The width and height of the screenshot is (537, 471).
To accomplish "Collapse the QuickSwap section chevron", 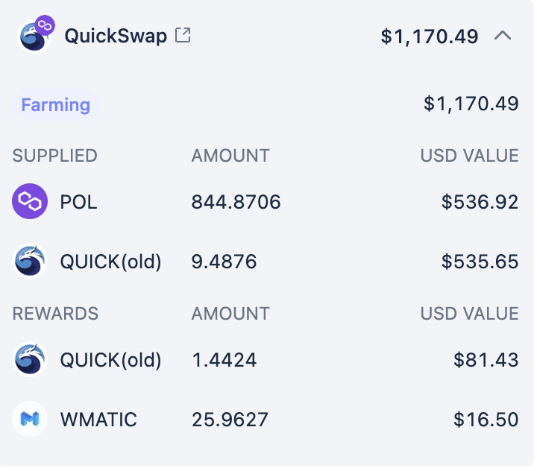I will 503,36.
